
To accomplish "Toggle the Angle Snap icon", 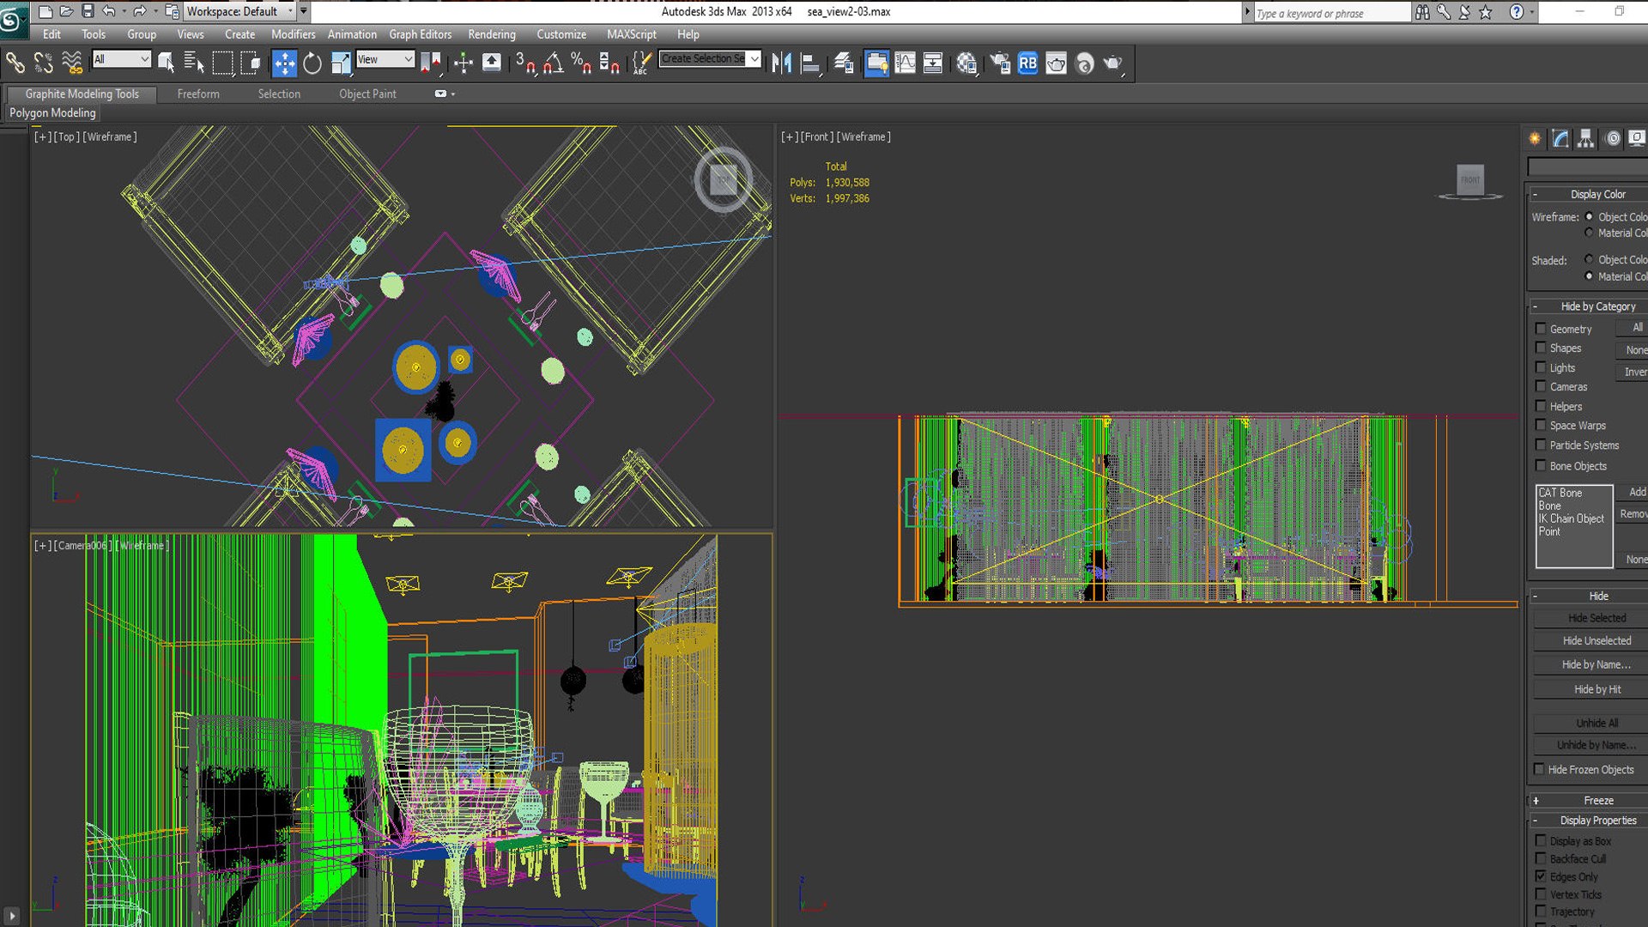I will pos(554,63).
